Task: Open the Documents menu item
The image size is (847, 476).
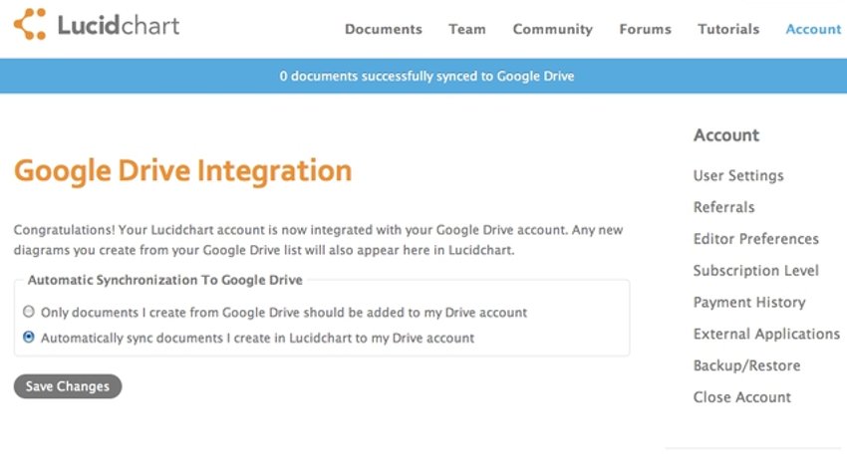Action: (384, 29)
